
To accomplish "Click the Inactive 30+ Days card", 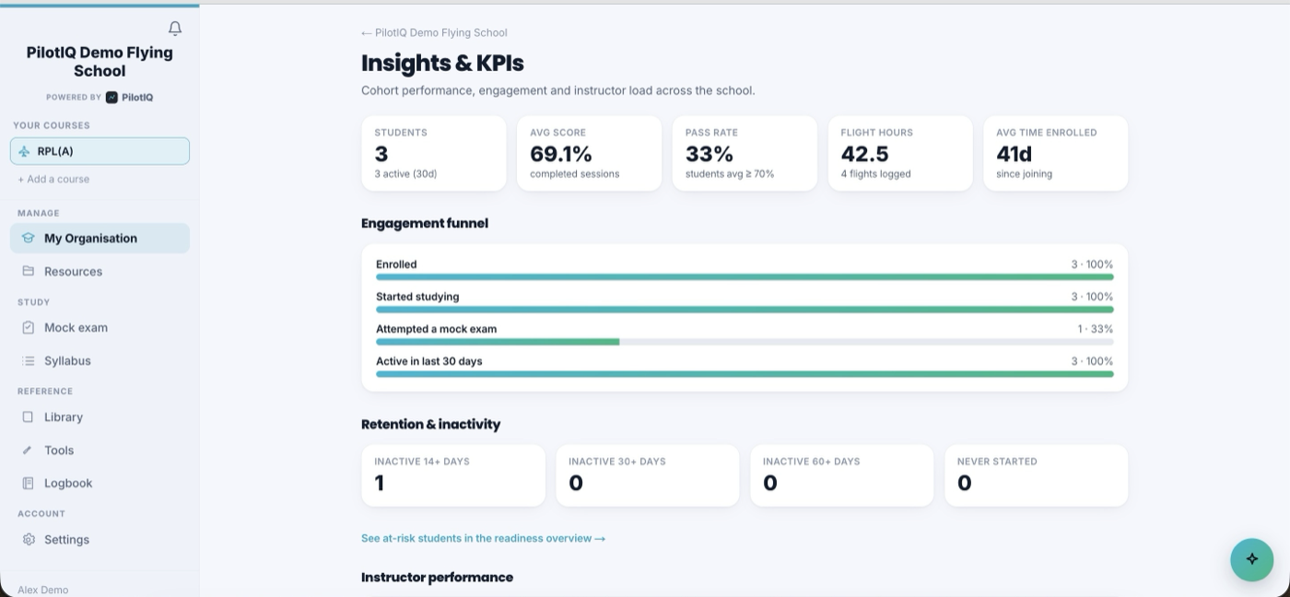I will [647, 475].
